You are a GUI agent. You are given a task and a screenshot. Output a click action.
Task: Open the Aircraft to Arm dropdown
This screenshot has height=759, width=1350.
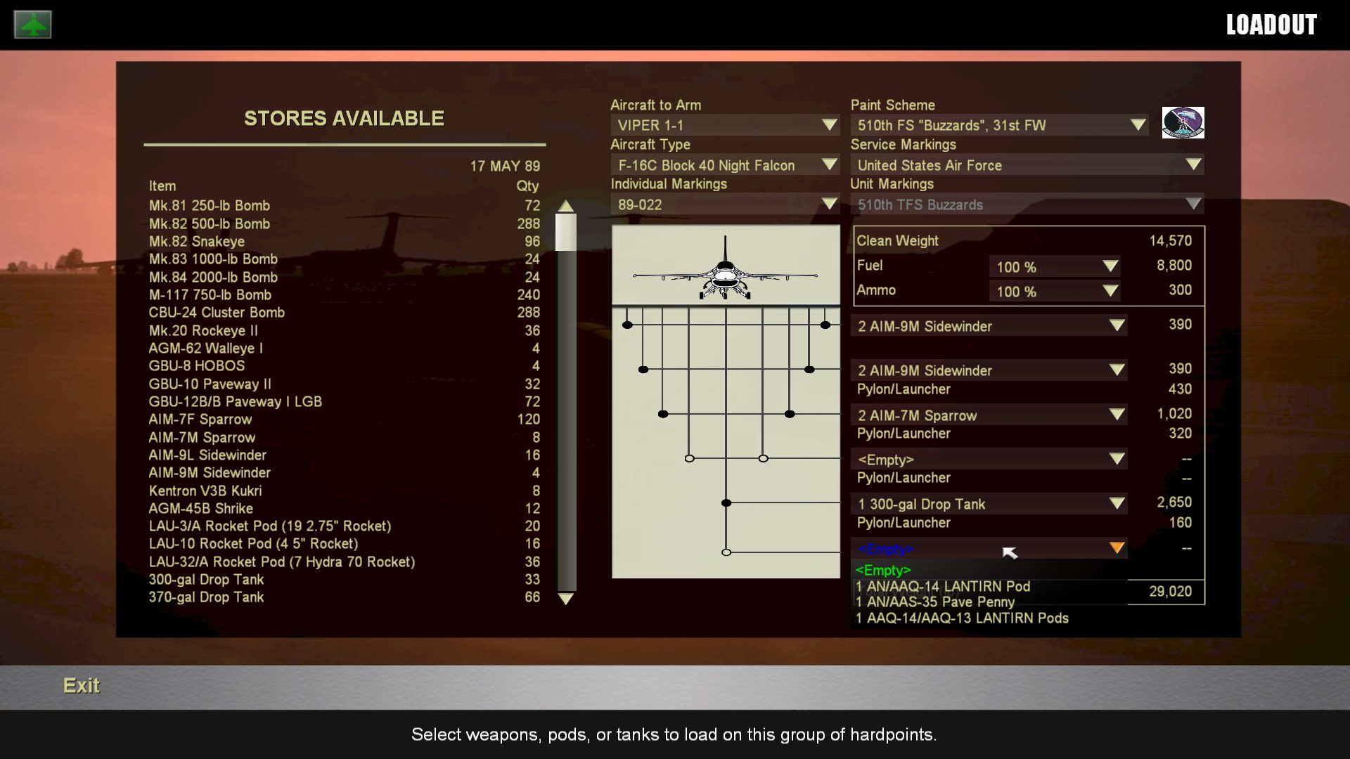pos(725,125)
